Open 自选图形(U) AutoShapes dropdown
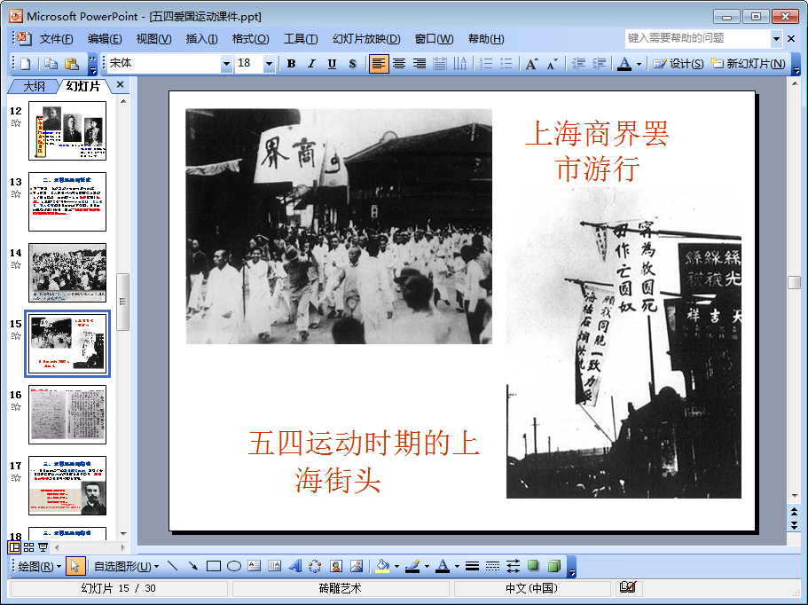This screenshot has width=808, height=605. pyautogui.click(x=126, y=566)
